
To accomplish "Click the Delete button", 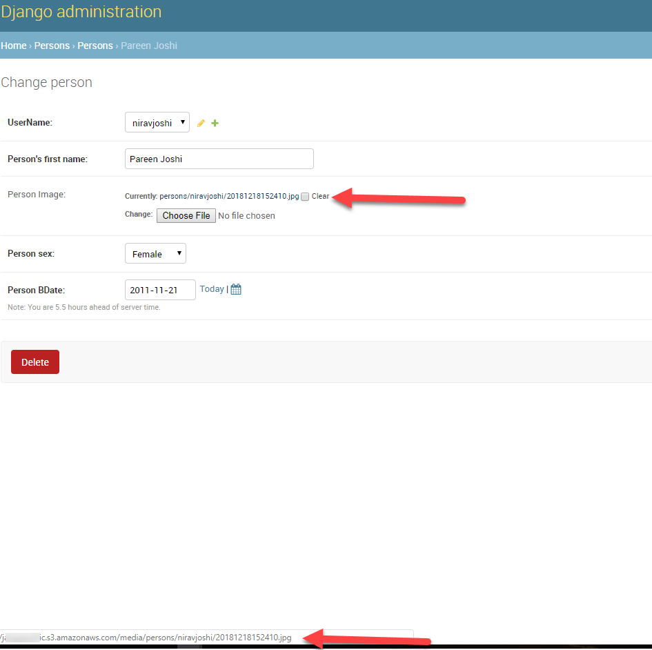I will [x=34, y=362].
